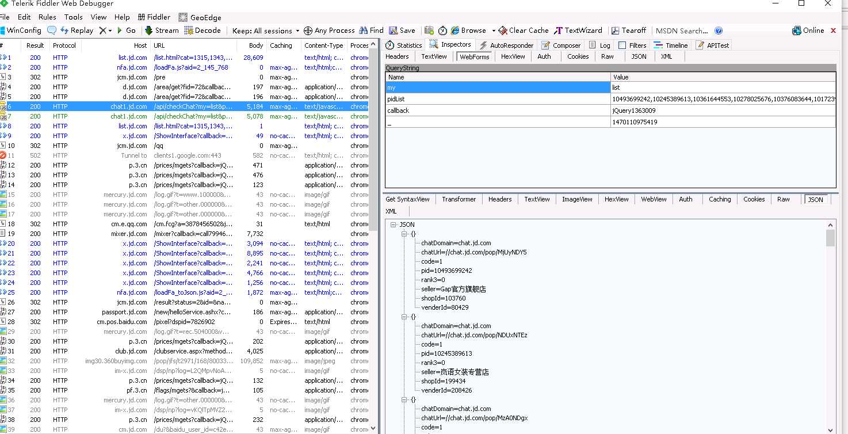Click the Fiddler menu item
Viewport: 848px width, 434px height.
154,17
